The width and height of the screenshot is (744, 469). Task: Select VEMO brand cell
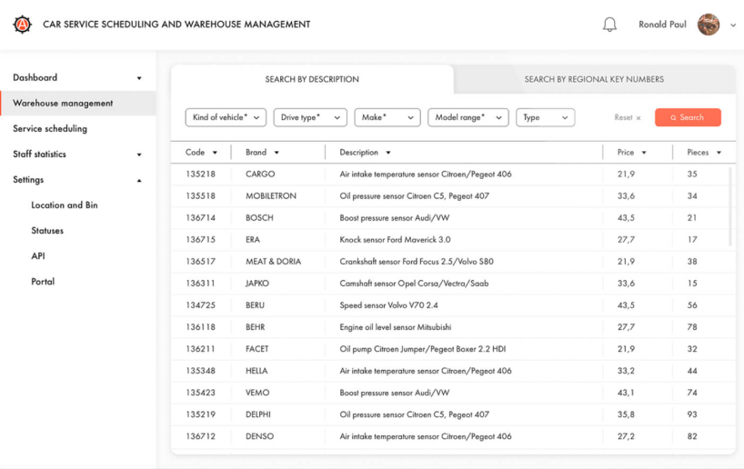coord(257,393)
